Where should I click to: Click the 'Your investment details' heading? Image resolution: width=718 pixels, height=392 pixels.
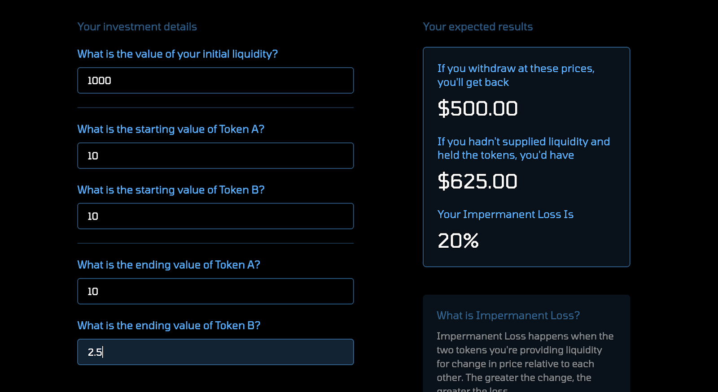coord(137,26)
